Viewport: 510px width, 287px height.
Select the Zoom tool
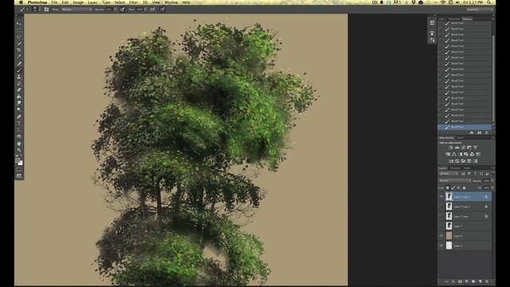19,150
